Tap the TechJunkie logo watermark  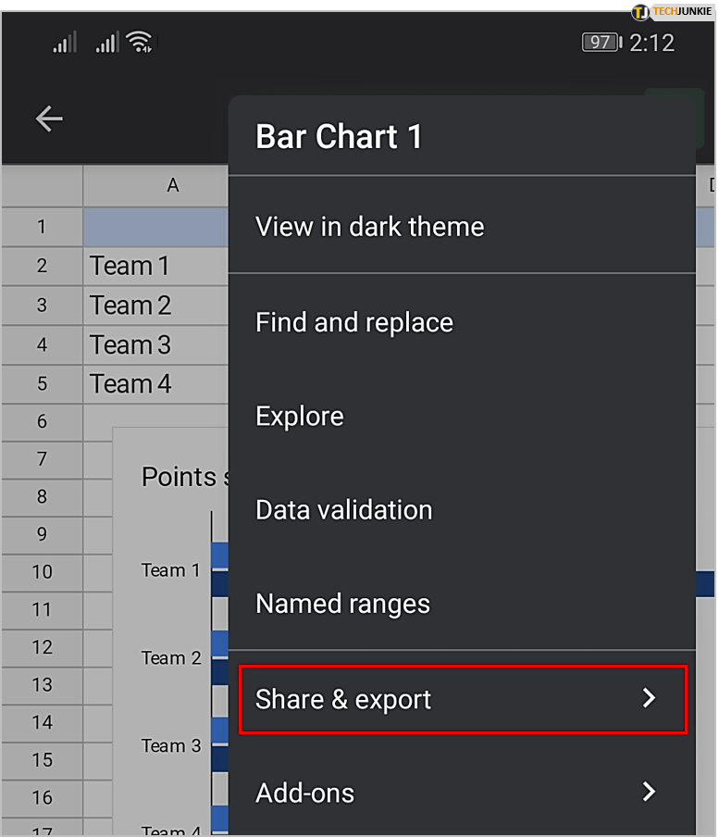tap(673, 12)
